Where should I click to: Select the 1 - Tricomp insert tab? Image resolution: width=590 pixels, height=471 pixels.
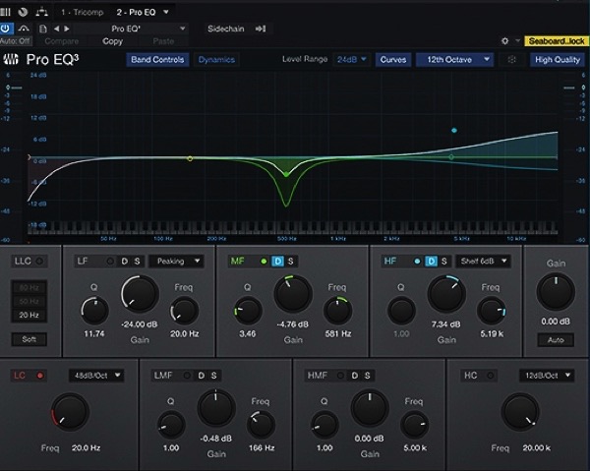pos(82,13)
